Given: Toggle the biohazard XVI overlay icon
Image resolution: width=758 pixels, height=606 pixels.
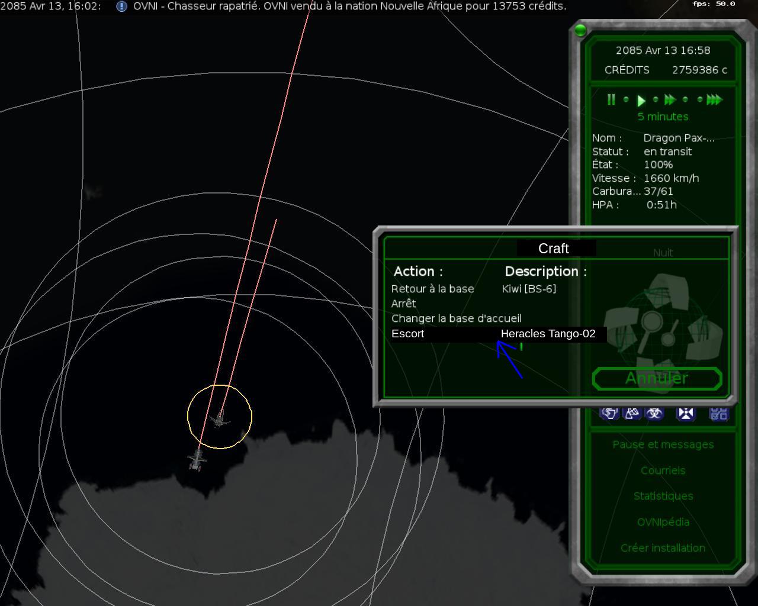Looking at the screenshot, I should 654,413.
